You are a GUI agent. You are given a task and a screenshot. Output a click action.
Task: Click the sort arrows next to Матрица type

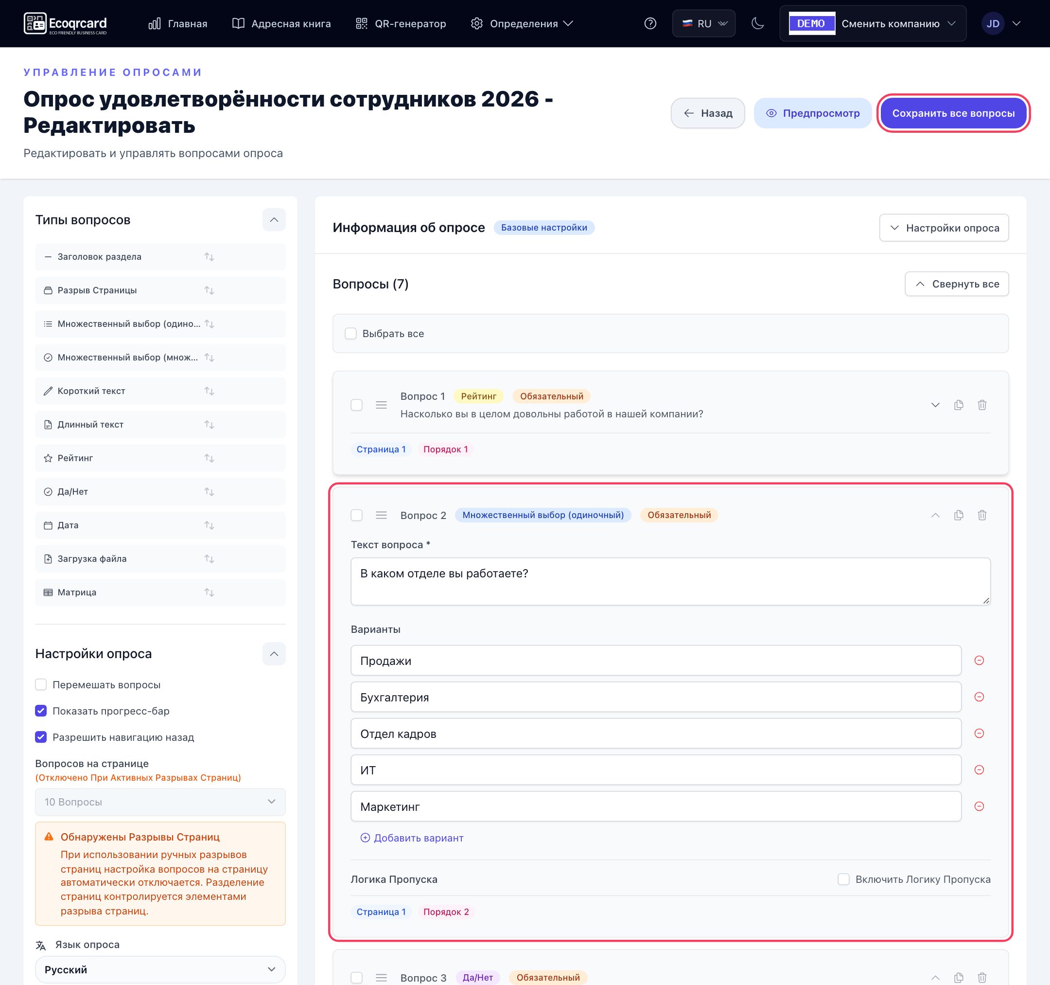click(209, 592)
